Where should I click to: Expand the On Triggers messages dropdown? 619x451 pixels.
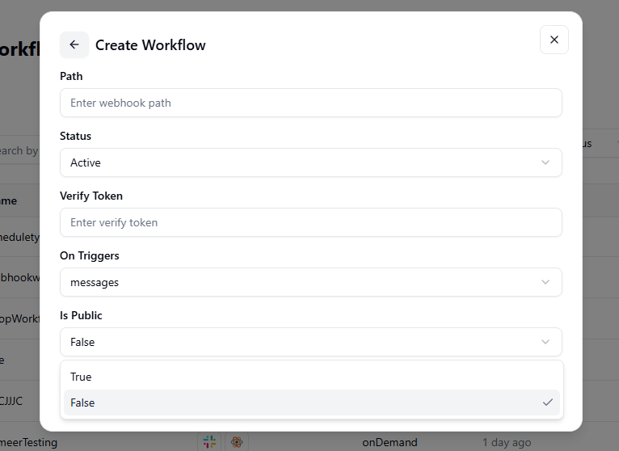point(310,282)
